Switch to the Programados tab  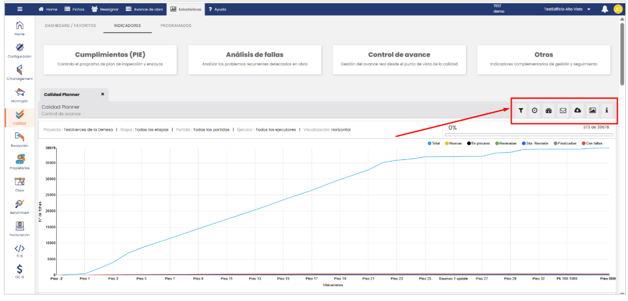point(175,25)
